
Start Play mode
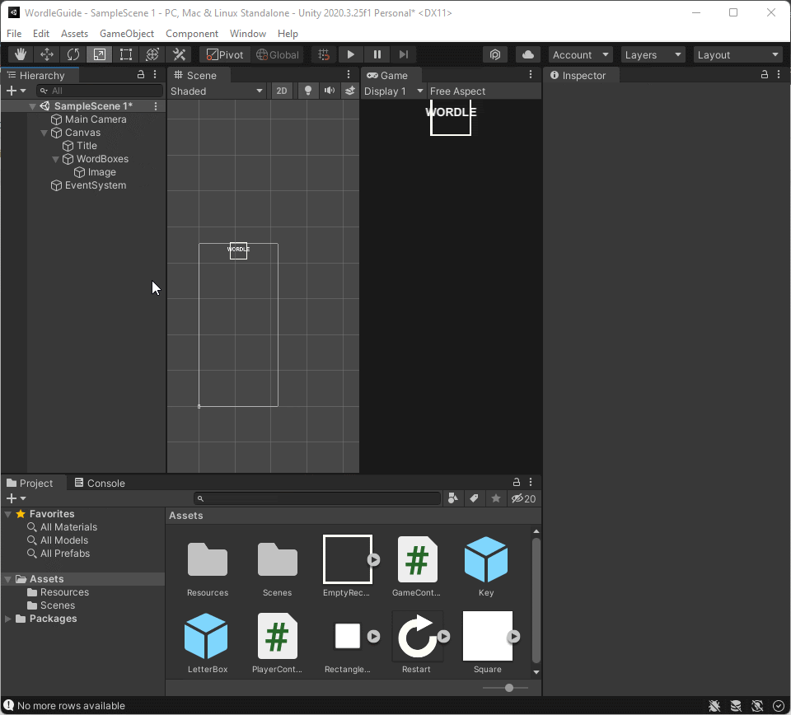pos(351,54)
